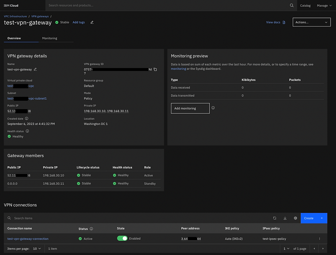Click the peer address value
This screenshot has height=255, width=336.
[191, 239]
